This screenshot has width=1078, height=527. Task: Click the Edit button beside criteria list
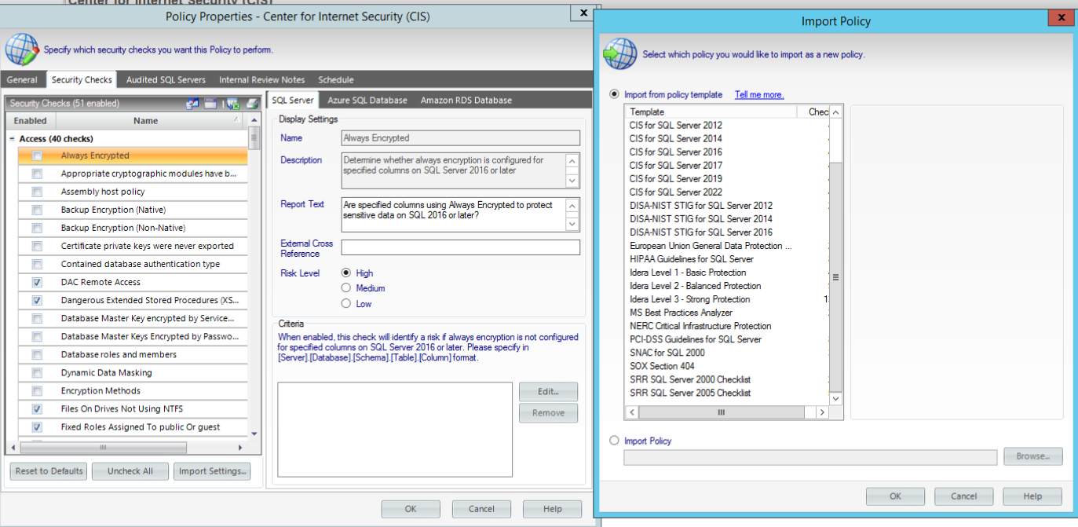[548, 391]
